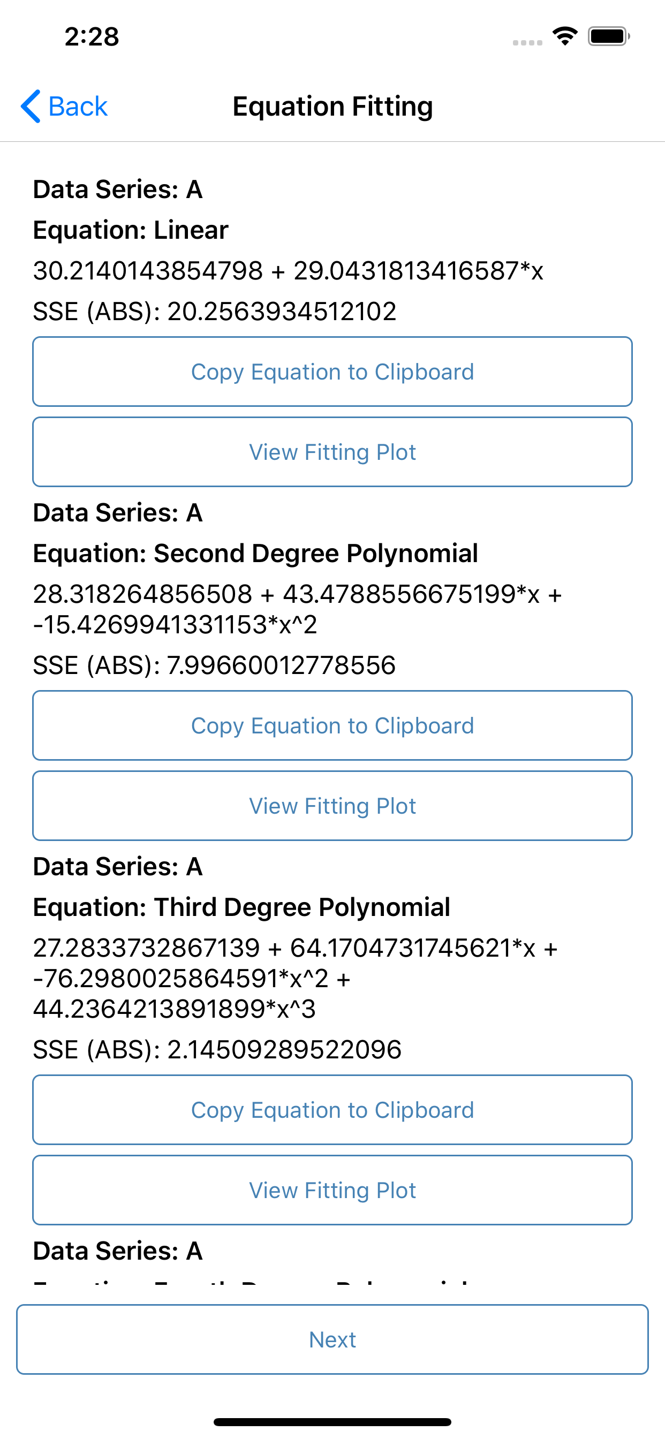Tap the battery indicator icon
The width and height of the screenshot is (665, 1439).
[608, 36]
